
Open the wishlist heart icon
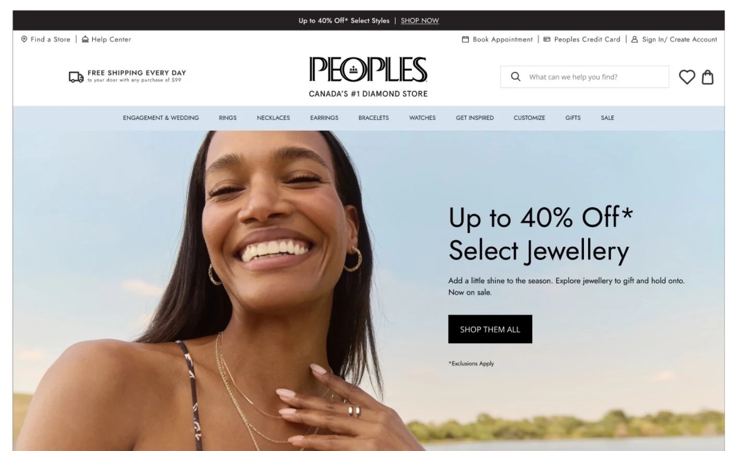pyautogui.click(x=687, y=77)
